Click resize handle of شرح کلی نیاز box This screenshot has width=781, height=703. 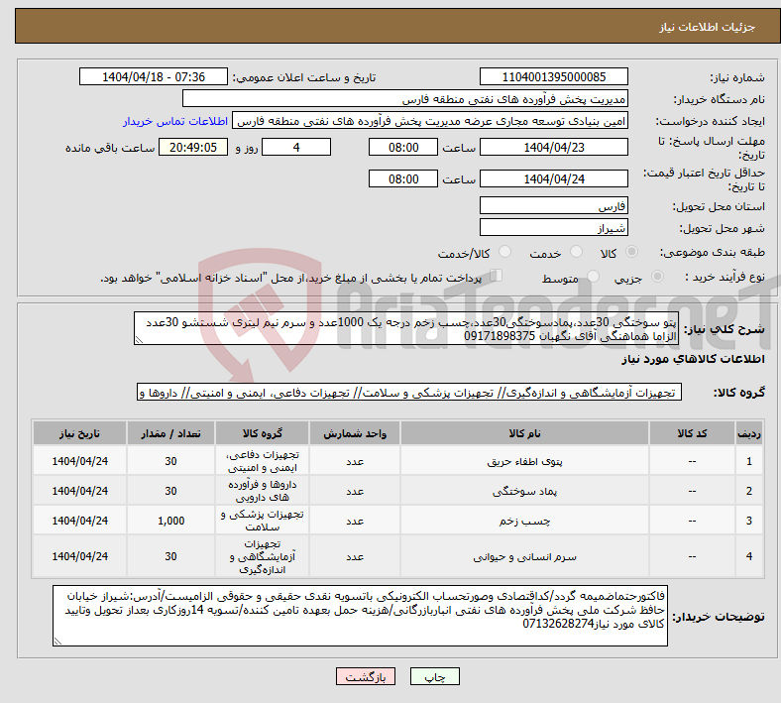tap(139, 340)
